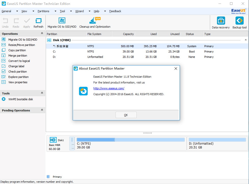Viewport: 249px width, 184px height.
Task: Open the View menu
Action: pos(24,11)
